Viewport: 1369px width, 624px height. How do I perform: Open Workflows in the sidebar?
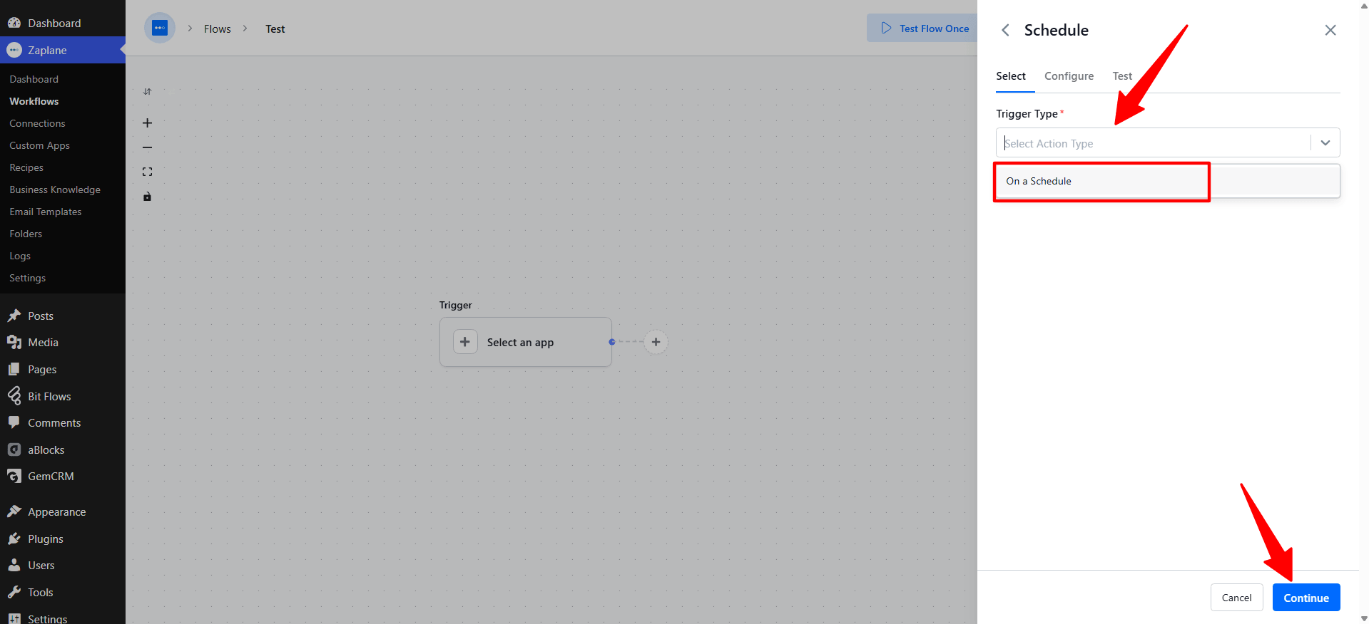click(34, 101)
